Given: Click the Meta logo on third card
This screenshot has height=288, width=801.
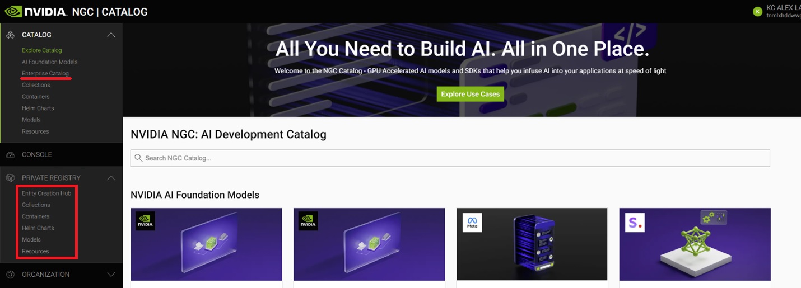Looking at the screenshot, I should (x=472, y=222).
